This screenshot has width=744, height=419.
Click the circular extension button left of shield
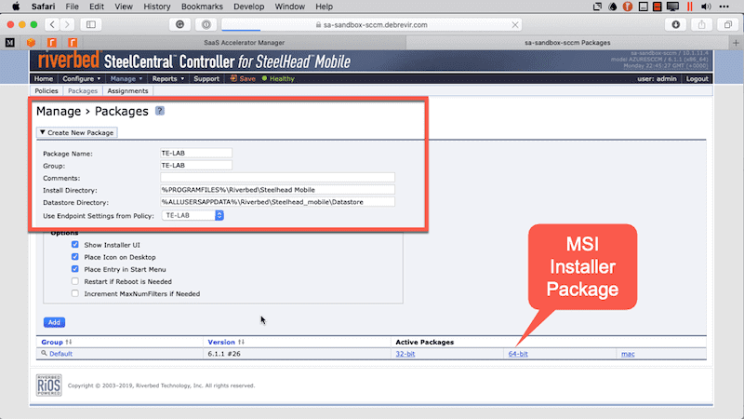[179, 25]
